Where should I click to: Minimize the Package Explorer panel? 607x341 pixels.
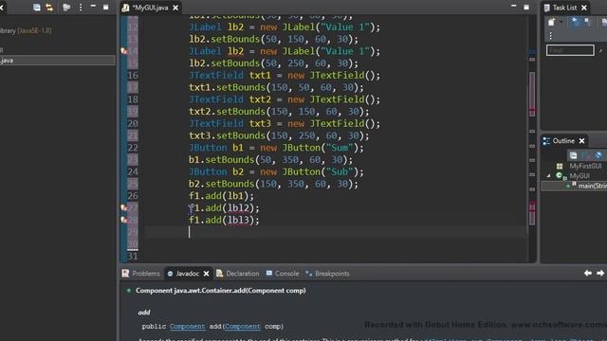pyautogui.click(x=93, y=7)
